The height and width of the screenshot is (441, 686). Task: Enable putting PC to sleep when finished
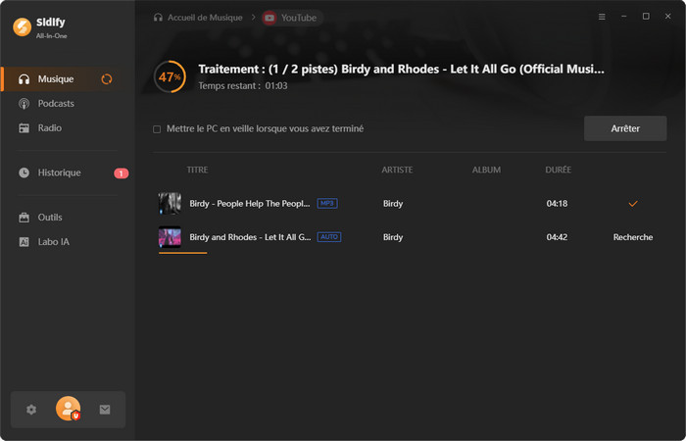pos(157,129)
